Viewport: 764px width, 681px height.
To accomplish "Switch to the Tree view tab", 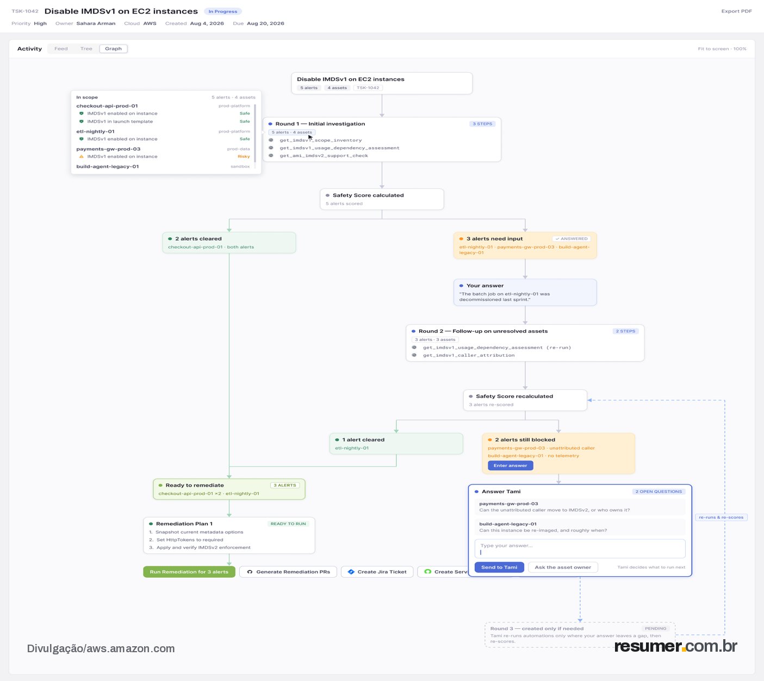I will [x=86, y=49].
